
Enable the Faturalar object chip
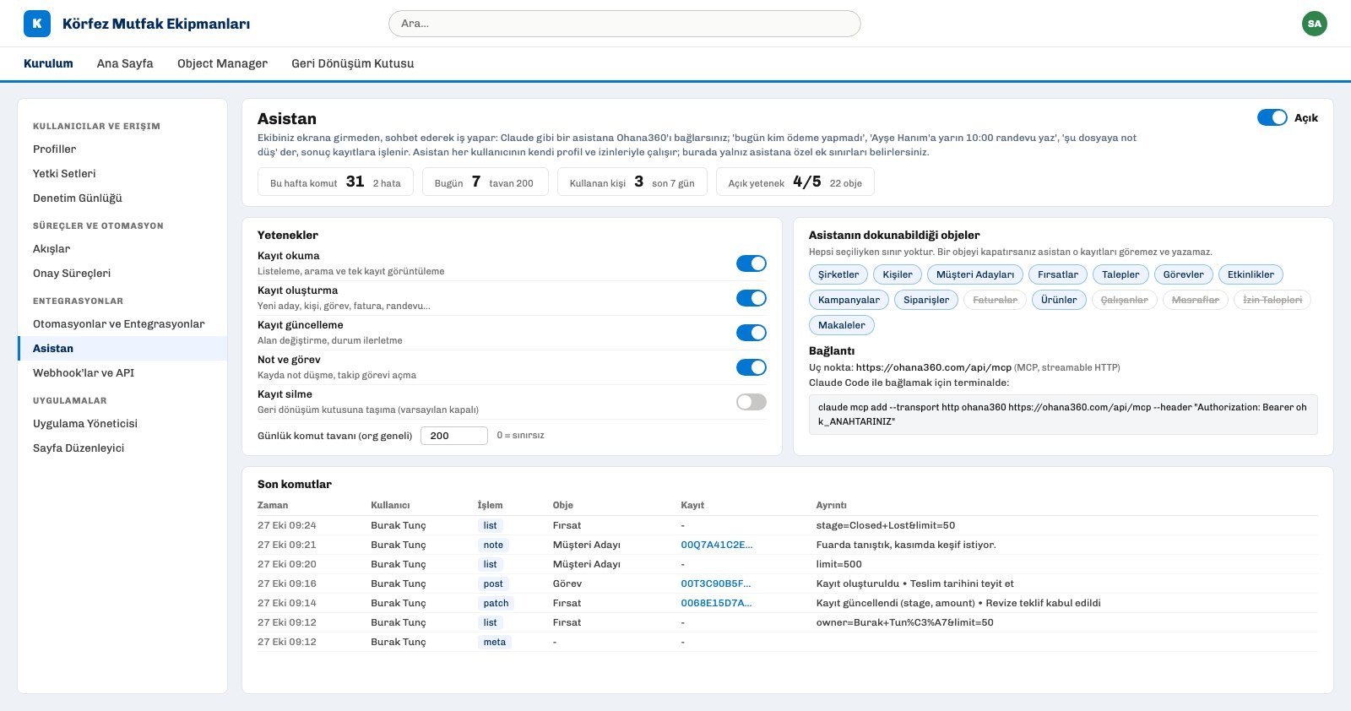click(x=996, y=300)
